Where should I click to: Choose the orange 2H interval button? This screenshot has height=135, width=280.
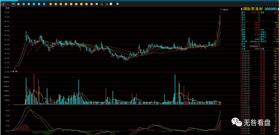(x=81, y=4)
